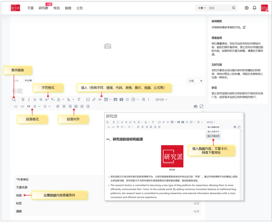This screenshot has width=272, height=222.
Task: Insert a hyperlink from main toolbar
Action: 94,100
